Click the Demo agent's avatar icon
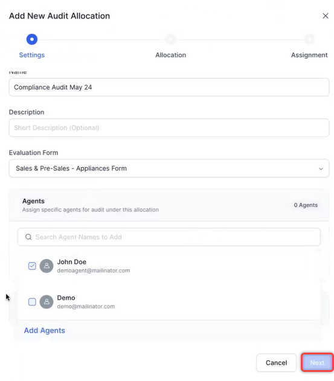Screen dimensions: 334x381 coord(47,302)
